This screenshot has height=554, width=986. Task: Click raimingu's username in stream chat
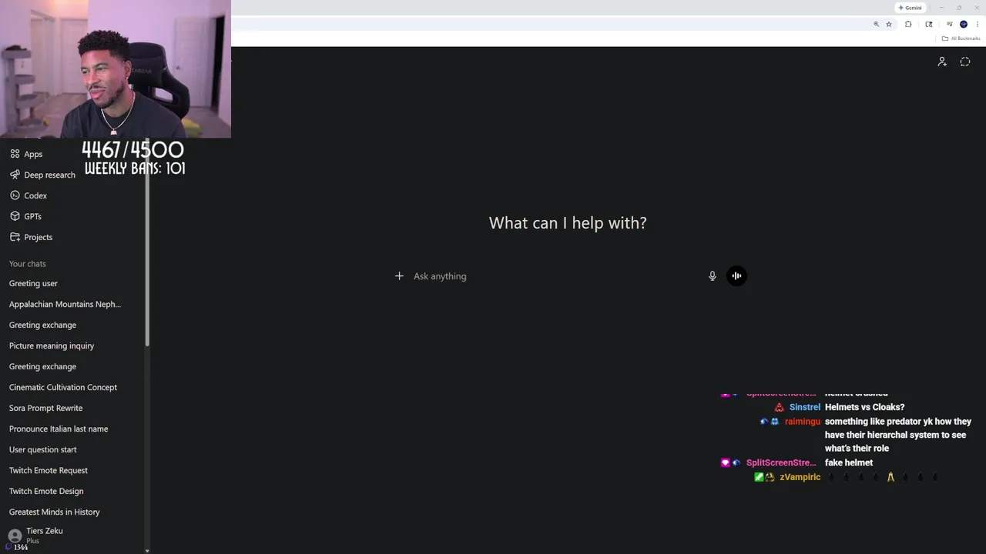point(802,422)
